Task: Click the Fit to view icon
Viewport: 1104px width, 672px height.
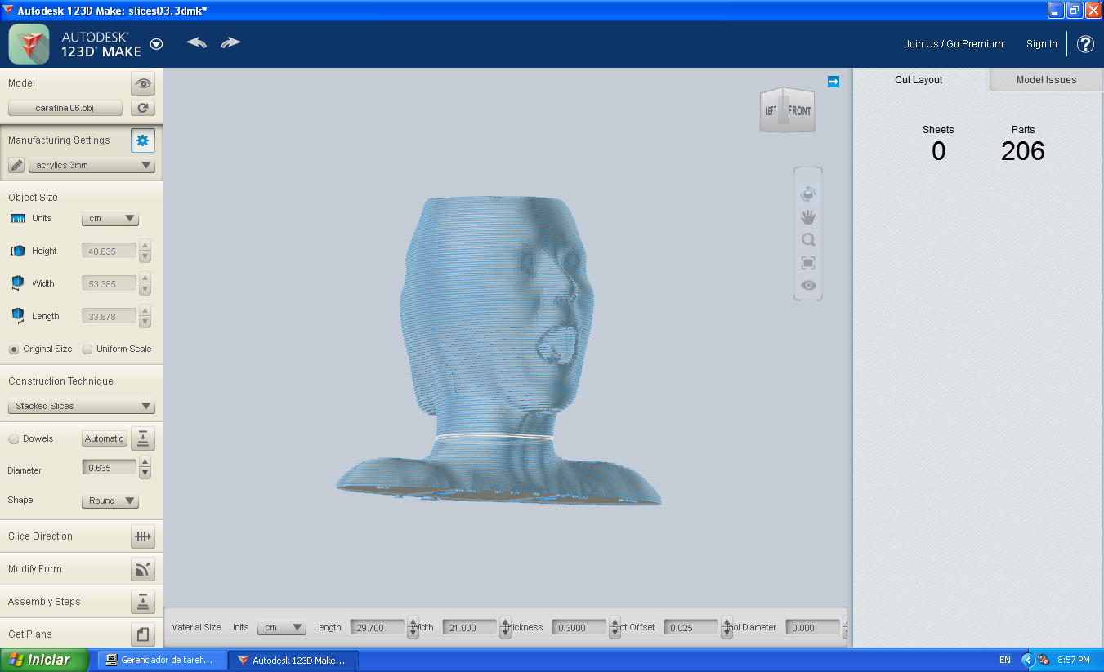Action: click(808, 263)
